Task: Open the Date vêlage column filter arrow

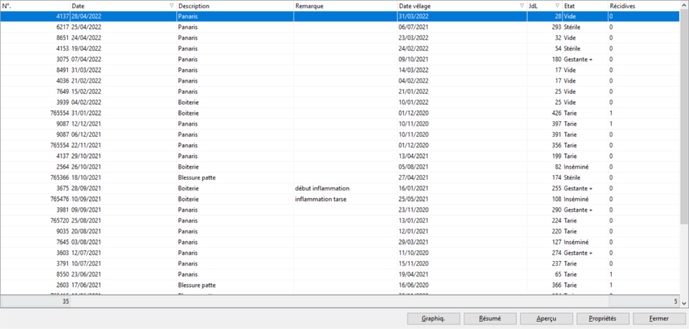Action: [x=522, y=5]
